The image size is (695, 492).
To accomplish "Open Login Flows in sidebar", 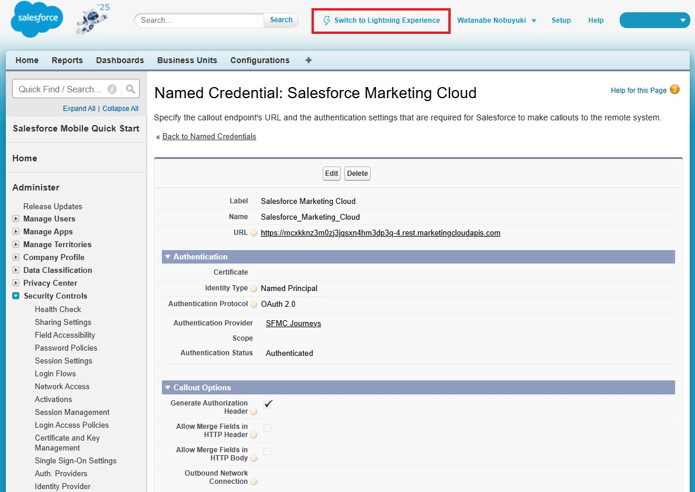I will [55, 373].
